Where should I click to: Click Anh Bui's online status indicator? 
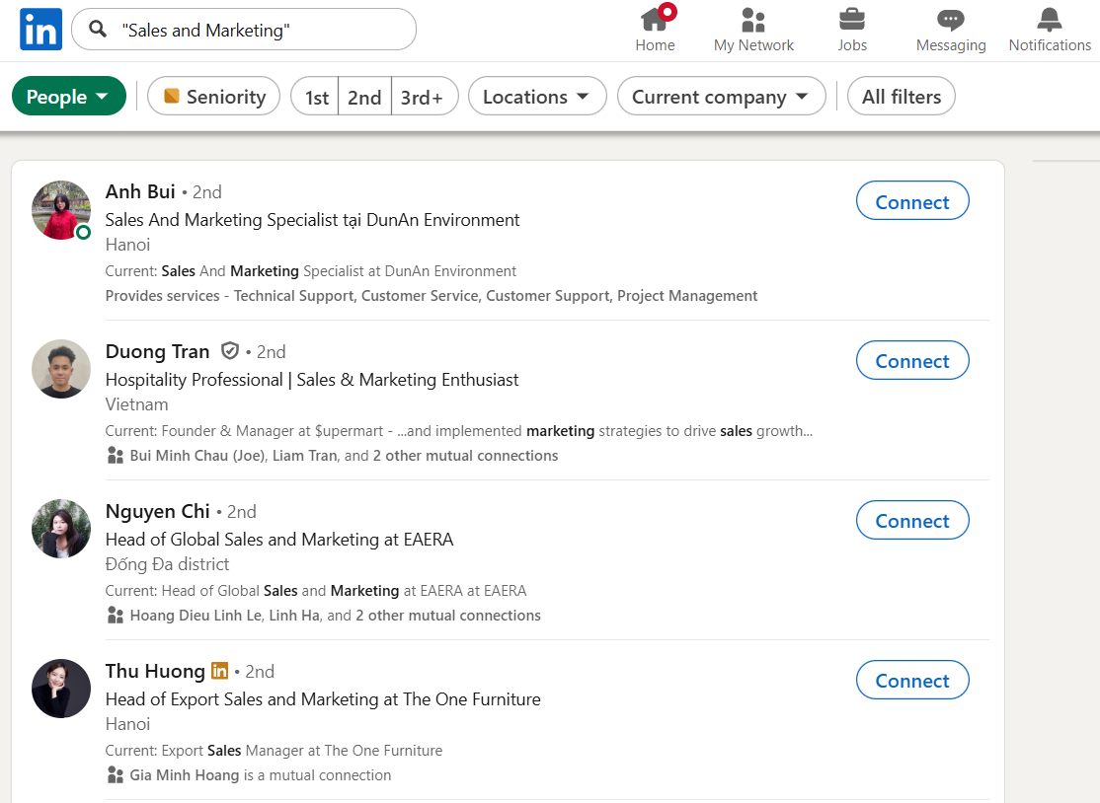pos(83,232)
